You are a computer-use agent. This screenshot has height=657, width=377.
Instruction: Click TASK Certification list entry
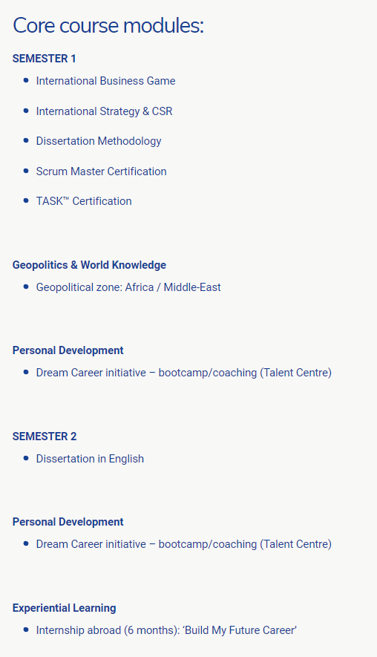[84, 201]
